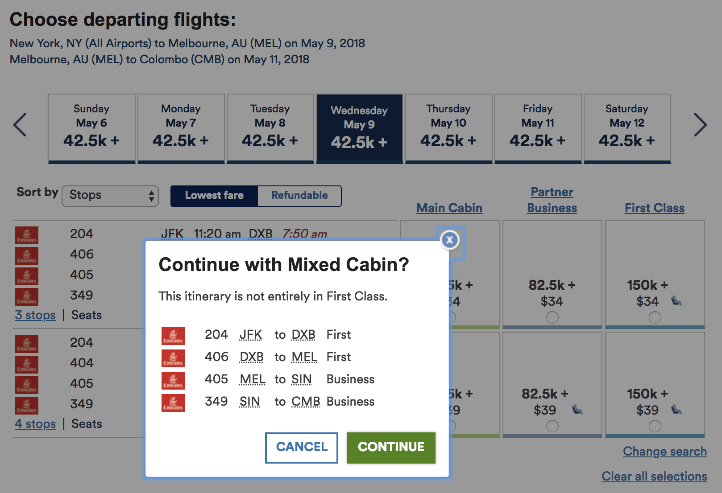Click Emirates logo beside flight 349 in dialog
Viewport: 722px width, 493px height.
173,403
